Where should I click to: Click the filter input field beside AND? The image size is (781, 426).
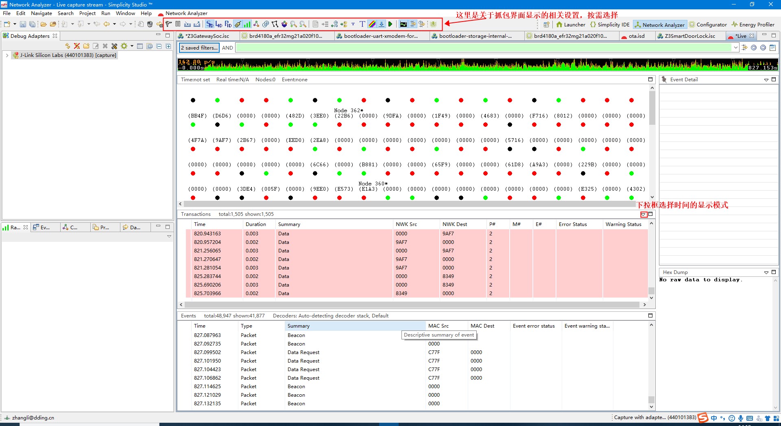[x=484, y=48]
